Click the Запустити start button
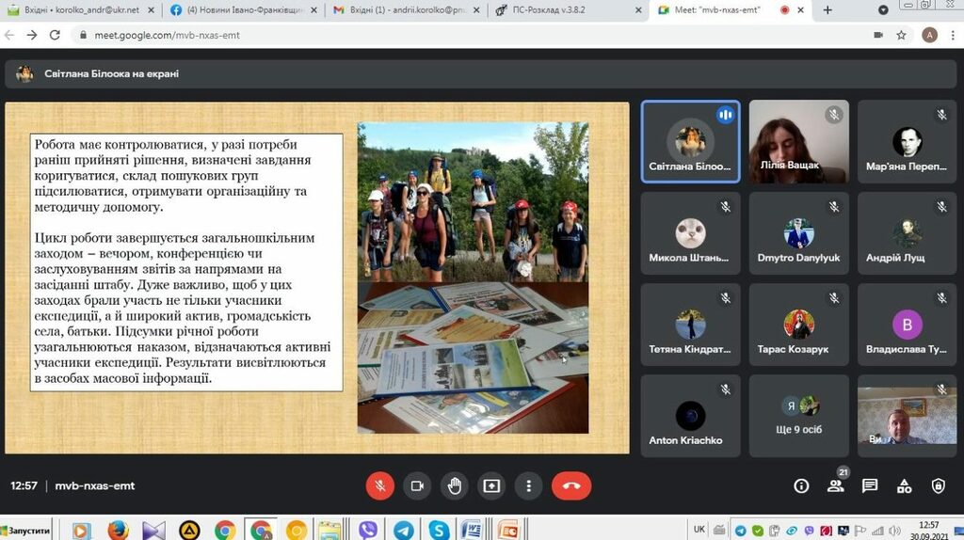This screenshot has height=540, width=964. click(x=26, y=531)
